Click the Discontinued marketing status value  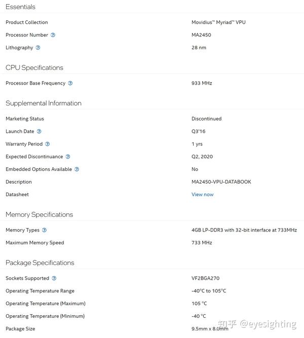click(x=206, y=119)
